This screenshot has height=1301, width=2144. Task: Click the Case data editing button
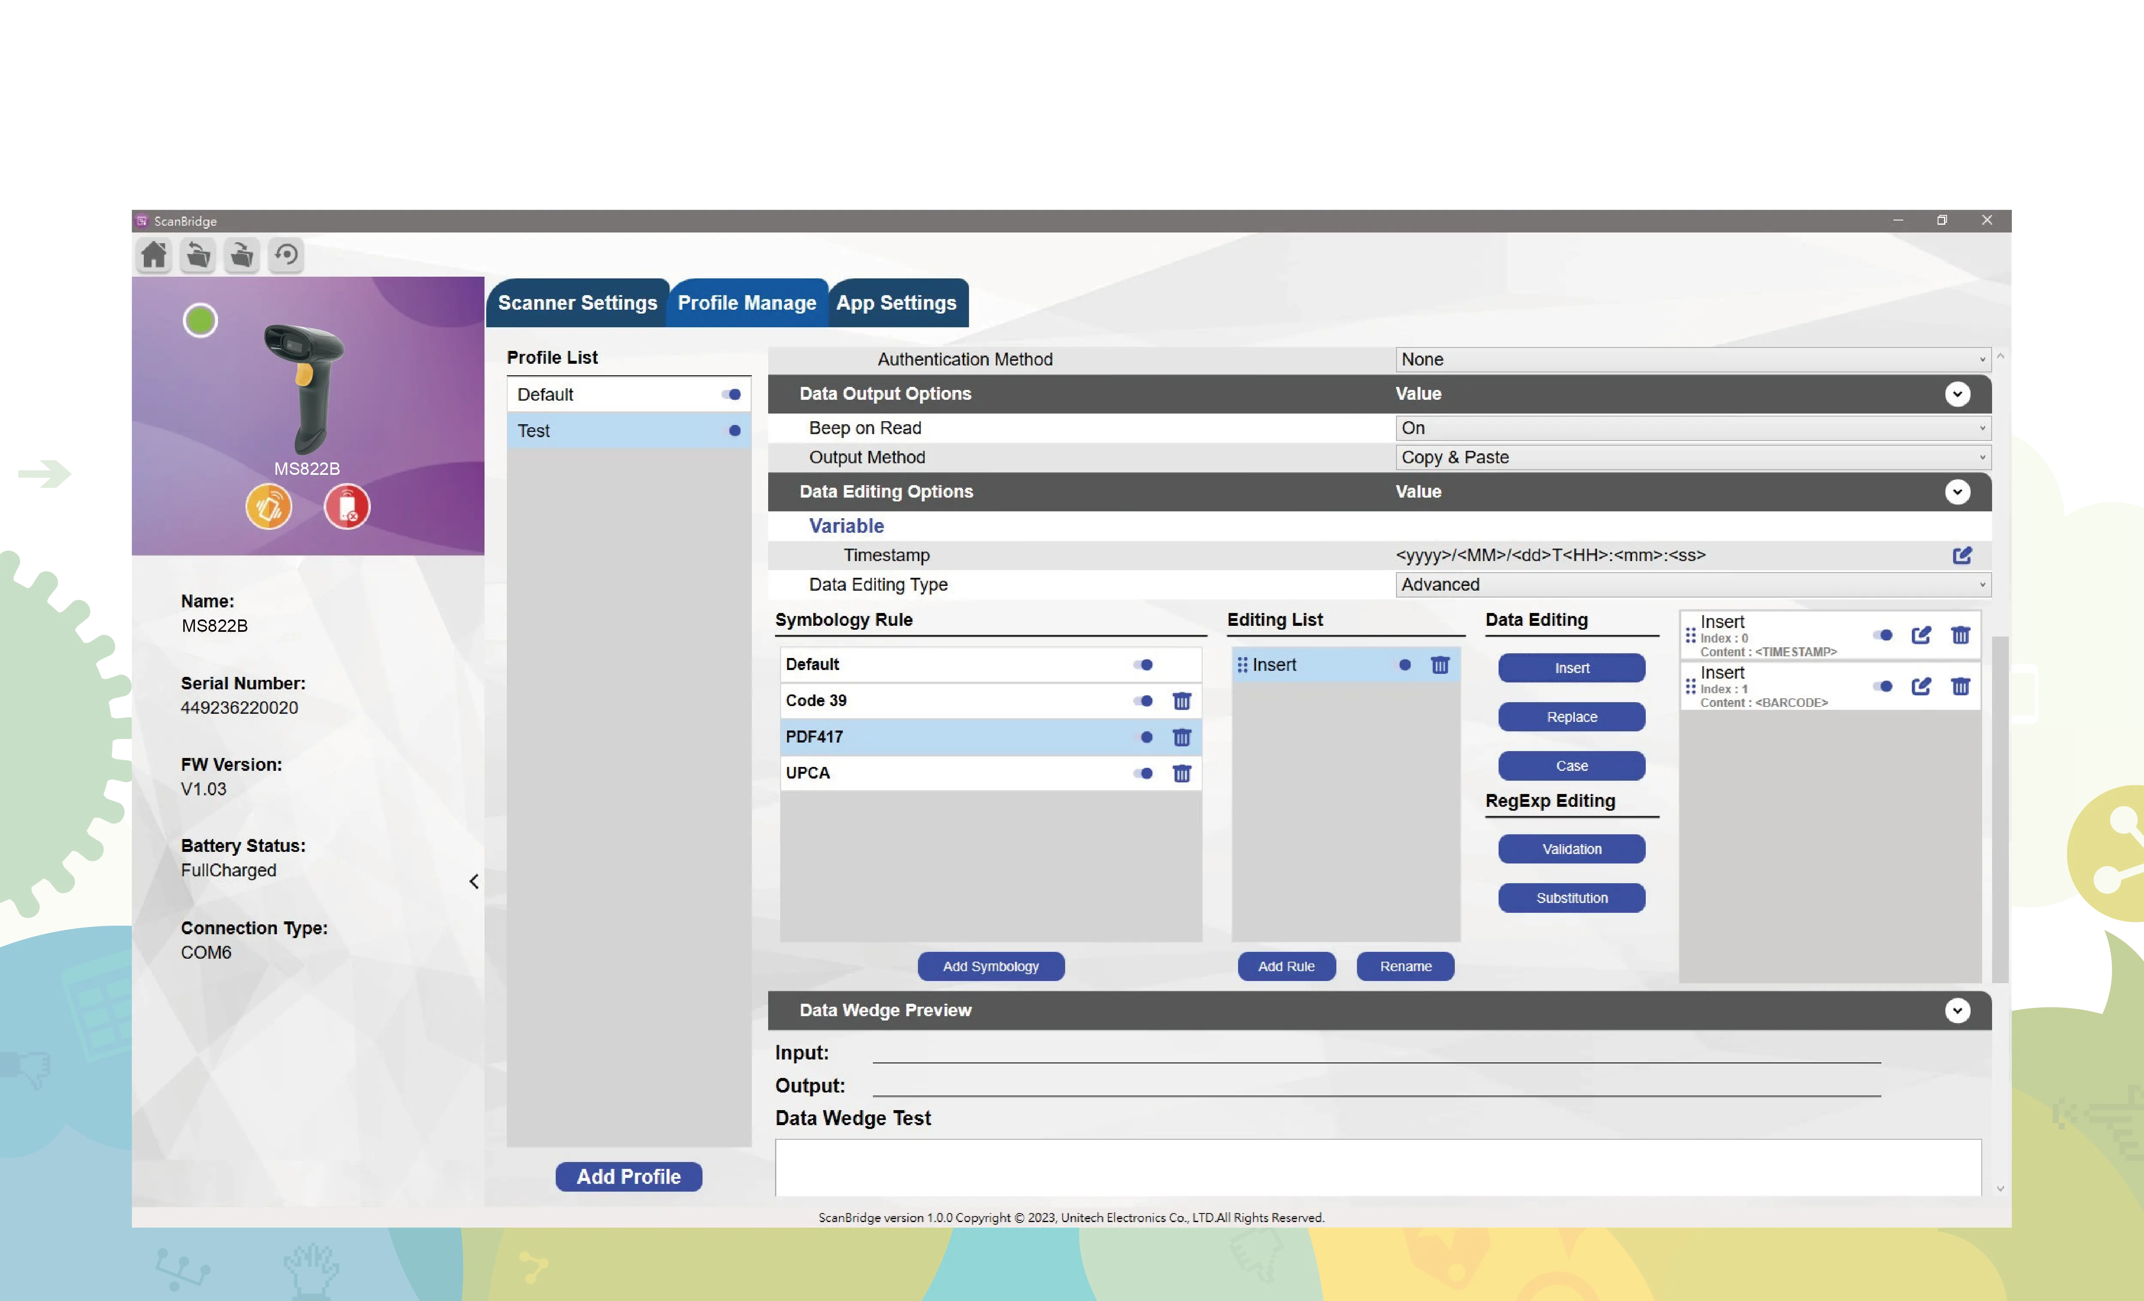coord(1572,766)
